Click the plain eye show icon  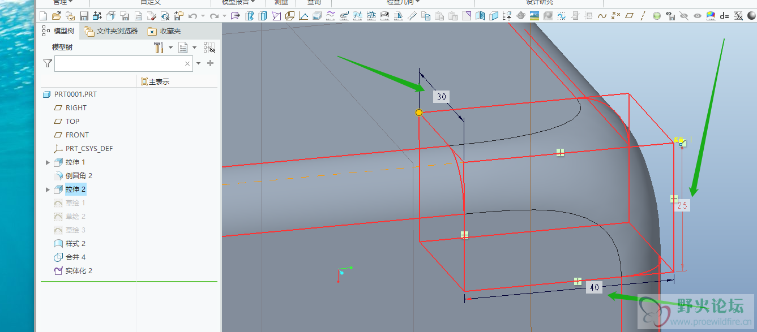698,16
